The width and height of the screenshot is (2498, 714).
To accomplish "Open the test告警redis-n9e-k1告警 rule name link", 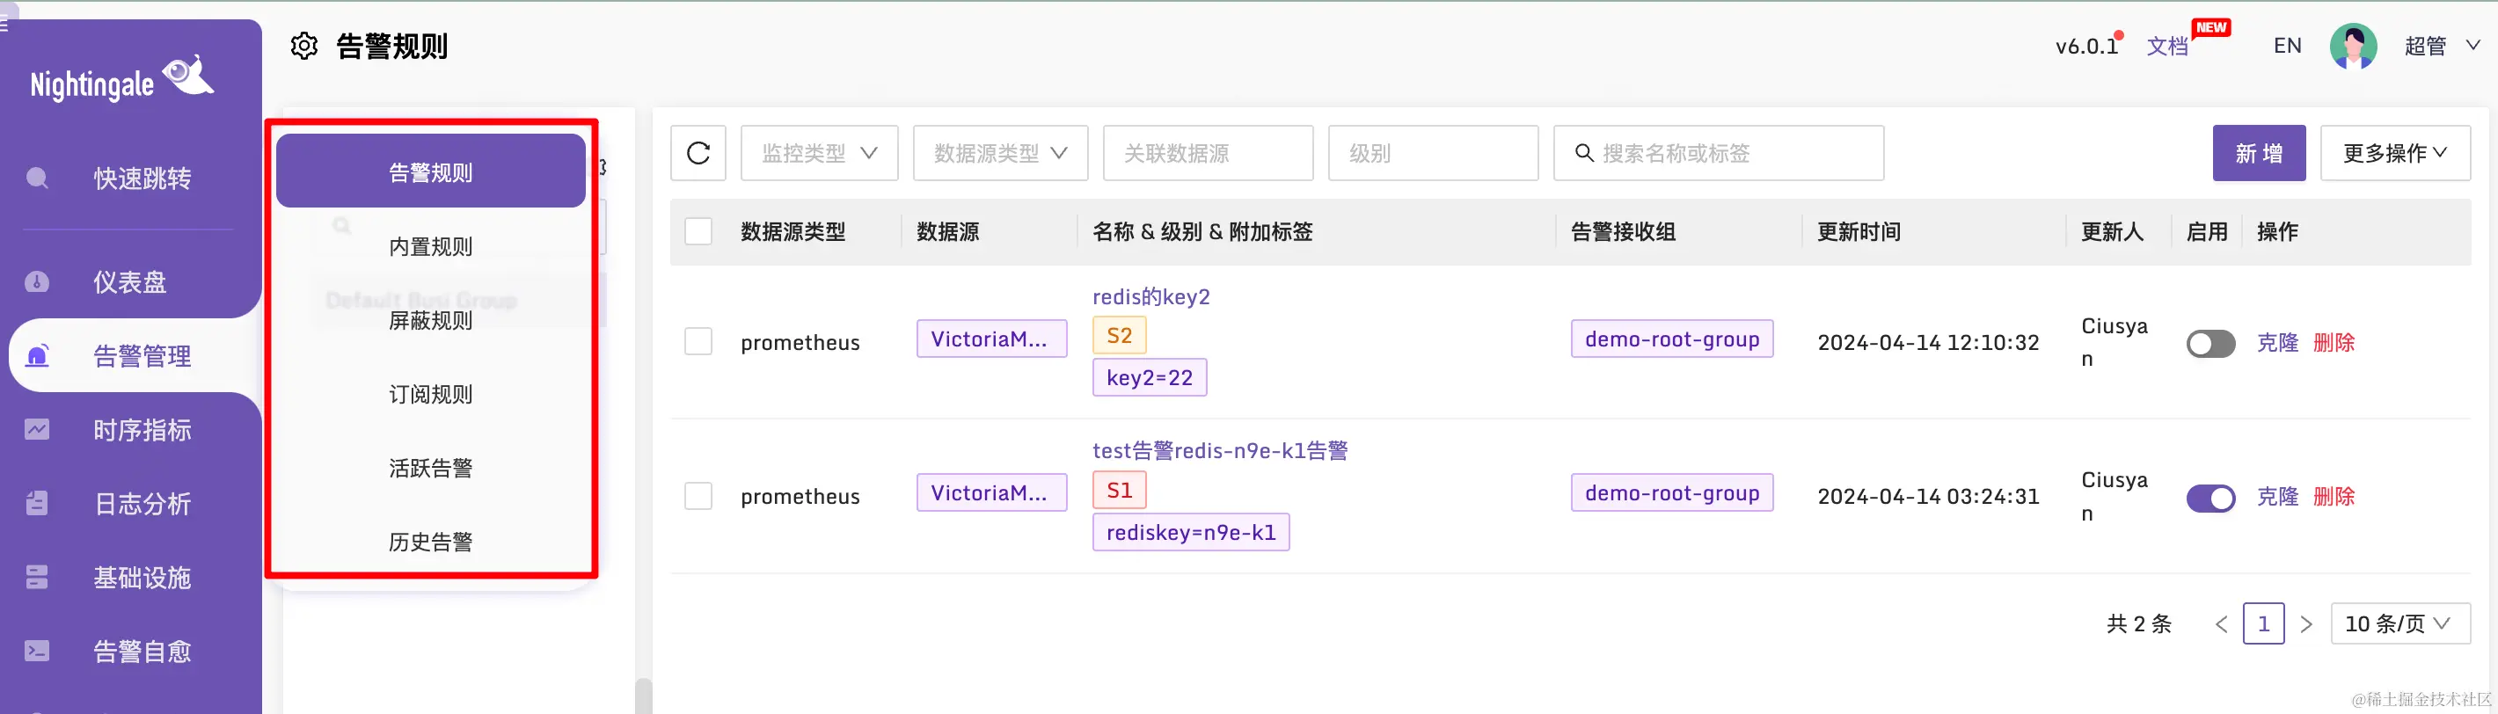I will [x=1220, y=450].
